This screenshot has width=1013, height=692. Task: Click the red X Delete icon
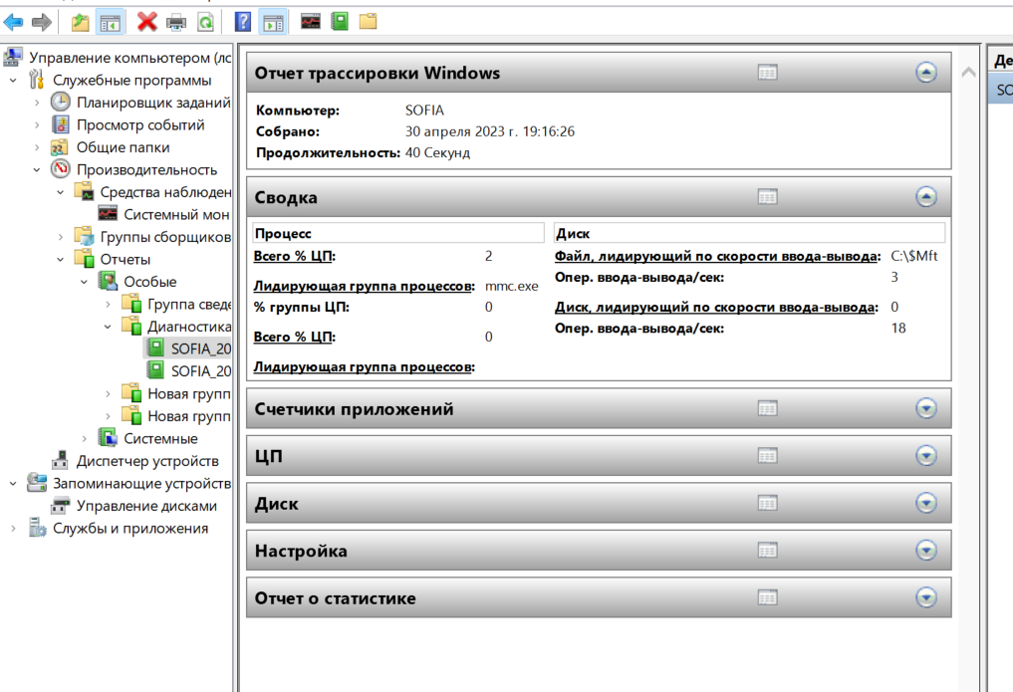147,23
